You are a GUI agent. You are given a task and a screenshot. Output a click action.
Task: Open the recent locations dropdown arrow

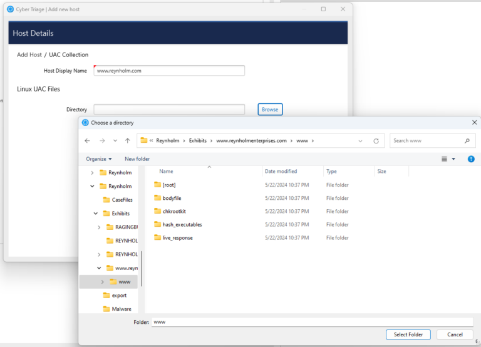point(115,141)
